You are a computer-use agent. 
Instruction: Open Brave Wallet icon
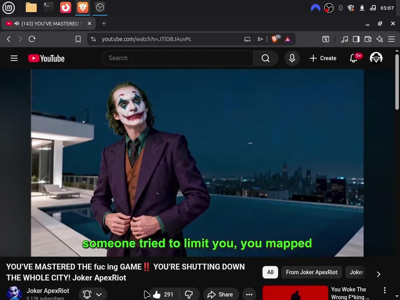pyautogui.click(x=368, y=39)
